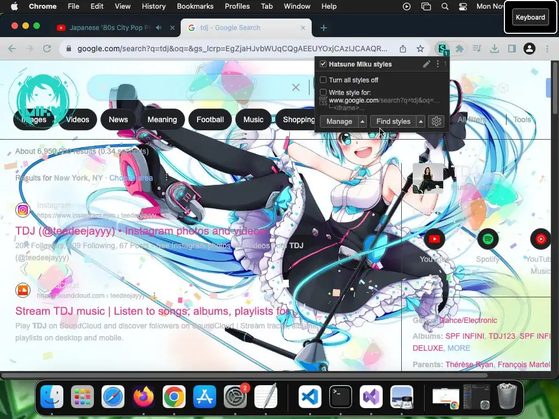Click the Keyboard button
Screen dimensions: 559x419
tap(530, 17)
